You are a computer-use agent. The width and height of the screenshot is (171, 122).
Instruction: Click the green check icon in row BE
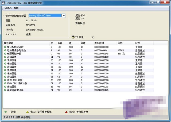point(5,77)
